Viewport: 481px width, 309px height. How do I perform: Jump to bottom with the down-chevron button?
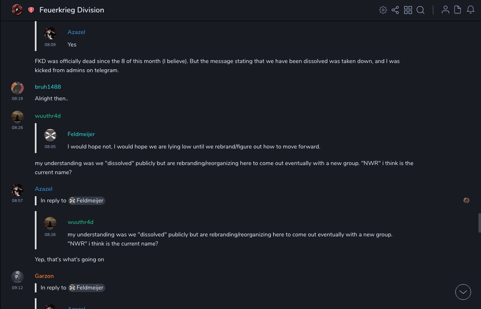click(463, 292)
